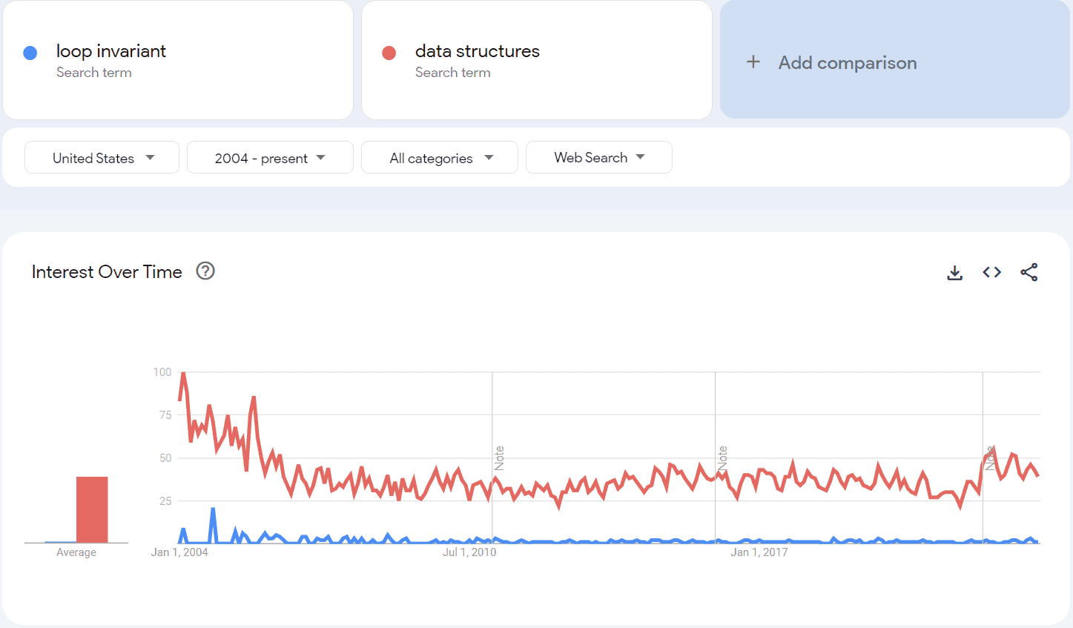The width and height of the screenshot is (1073, 628).
Task: Click the plus icon in Add comparison
Action: coord(753,62)
